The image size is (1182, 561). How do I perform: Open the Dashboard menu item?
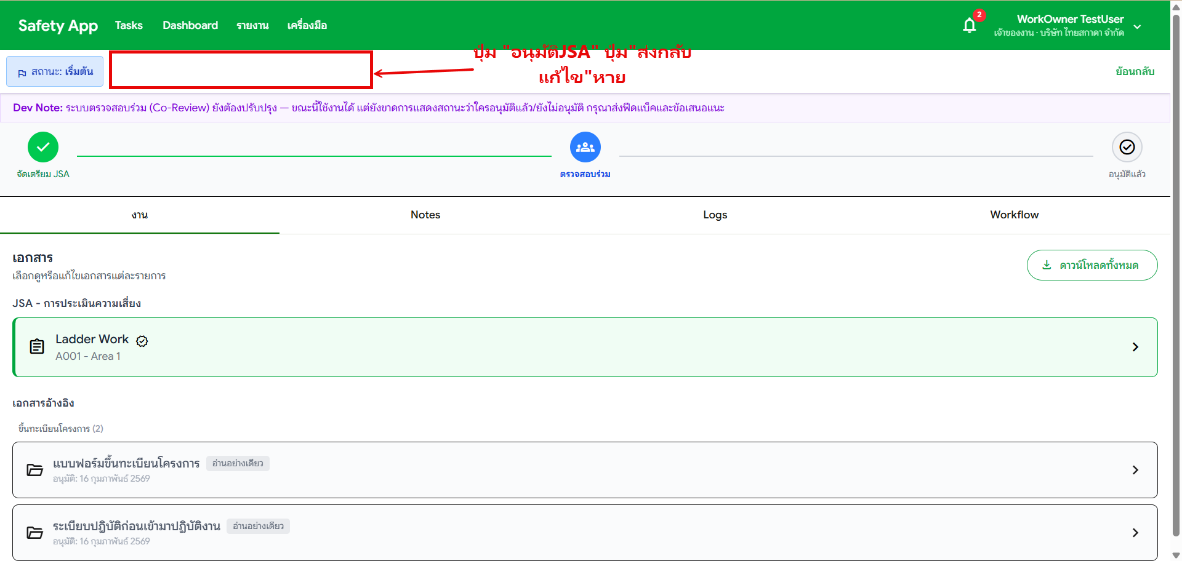pos(190,25)
